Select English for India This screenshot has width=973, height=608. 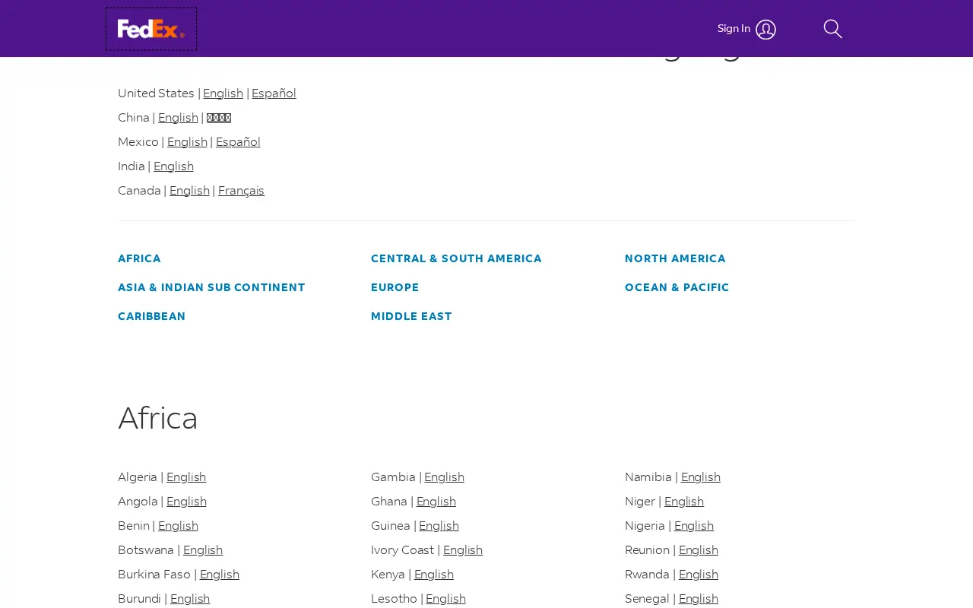click(173, 166)
